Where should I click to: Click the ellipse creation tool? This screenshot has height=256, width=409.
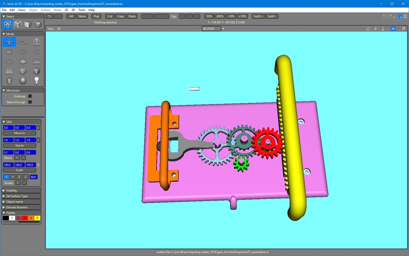[9, 61]
